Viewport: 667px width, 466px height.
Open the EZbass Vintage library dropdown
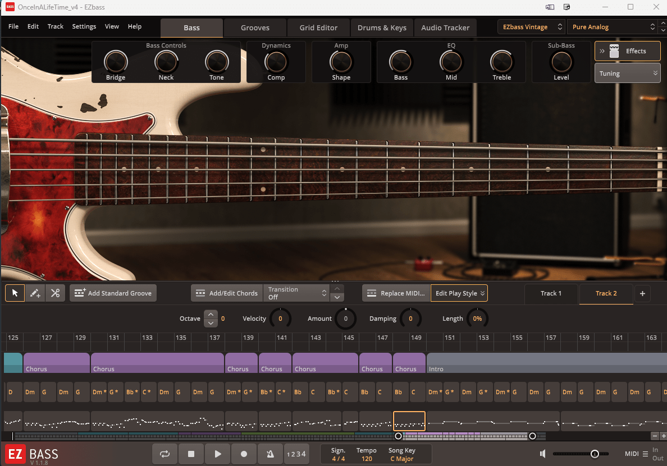[531, 27]
